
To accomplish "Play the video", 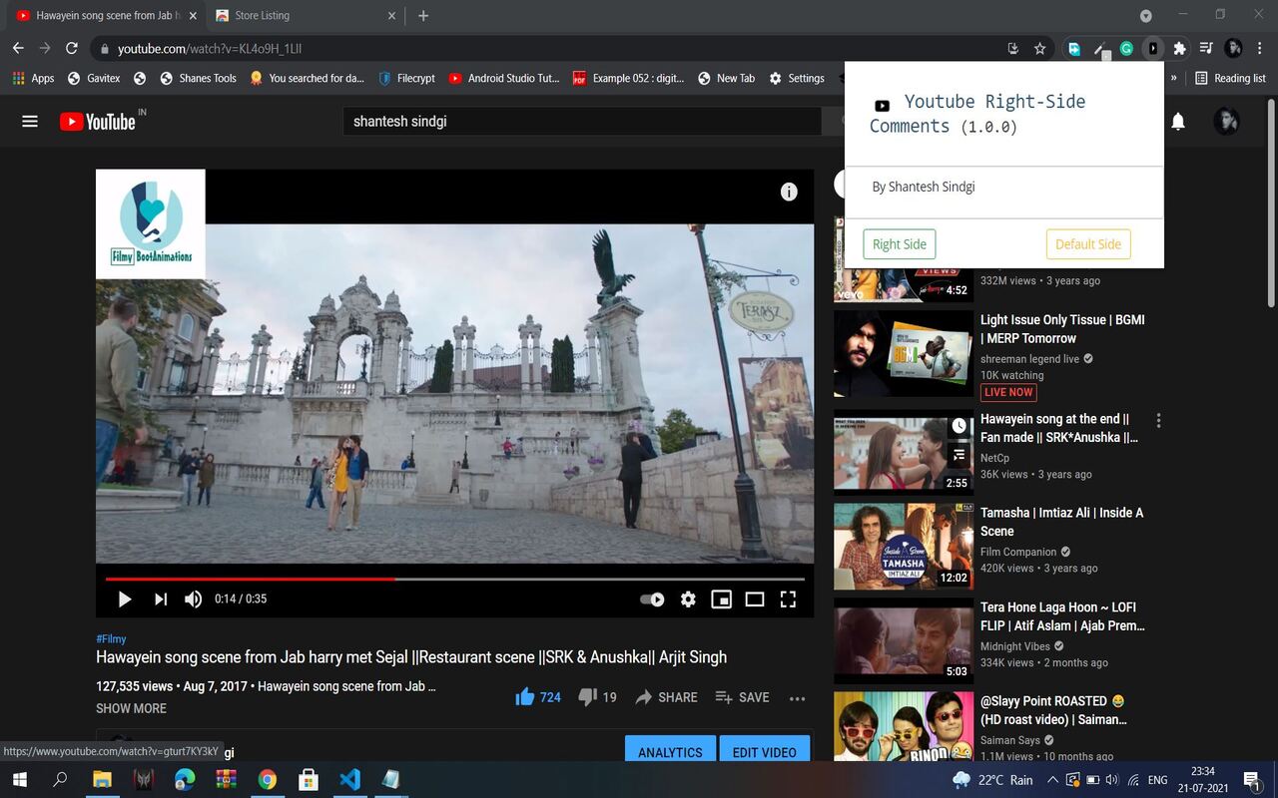I will (125, 598).
